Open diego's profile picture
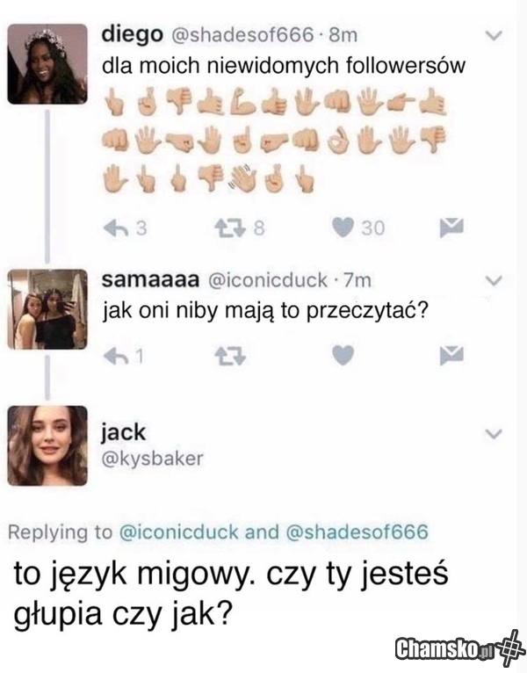Image resolution: width=527 pixels, height=673 pixels. [47, 64]
